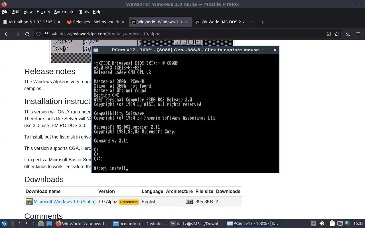Viewport: 365px width, 228px height.
Task: Click the Prerelease badge
Action: (x=129, y=202)
